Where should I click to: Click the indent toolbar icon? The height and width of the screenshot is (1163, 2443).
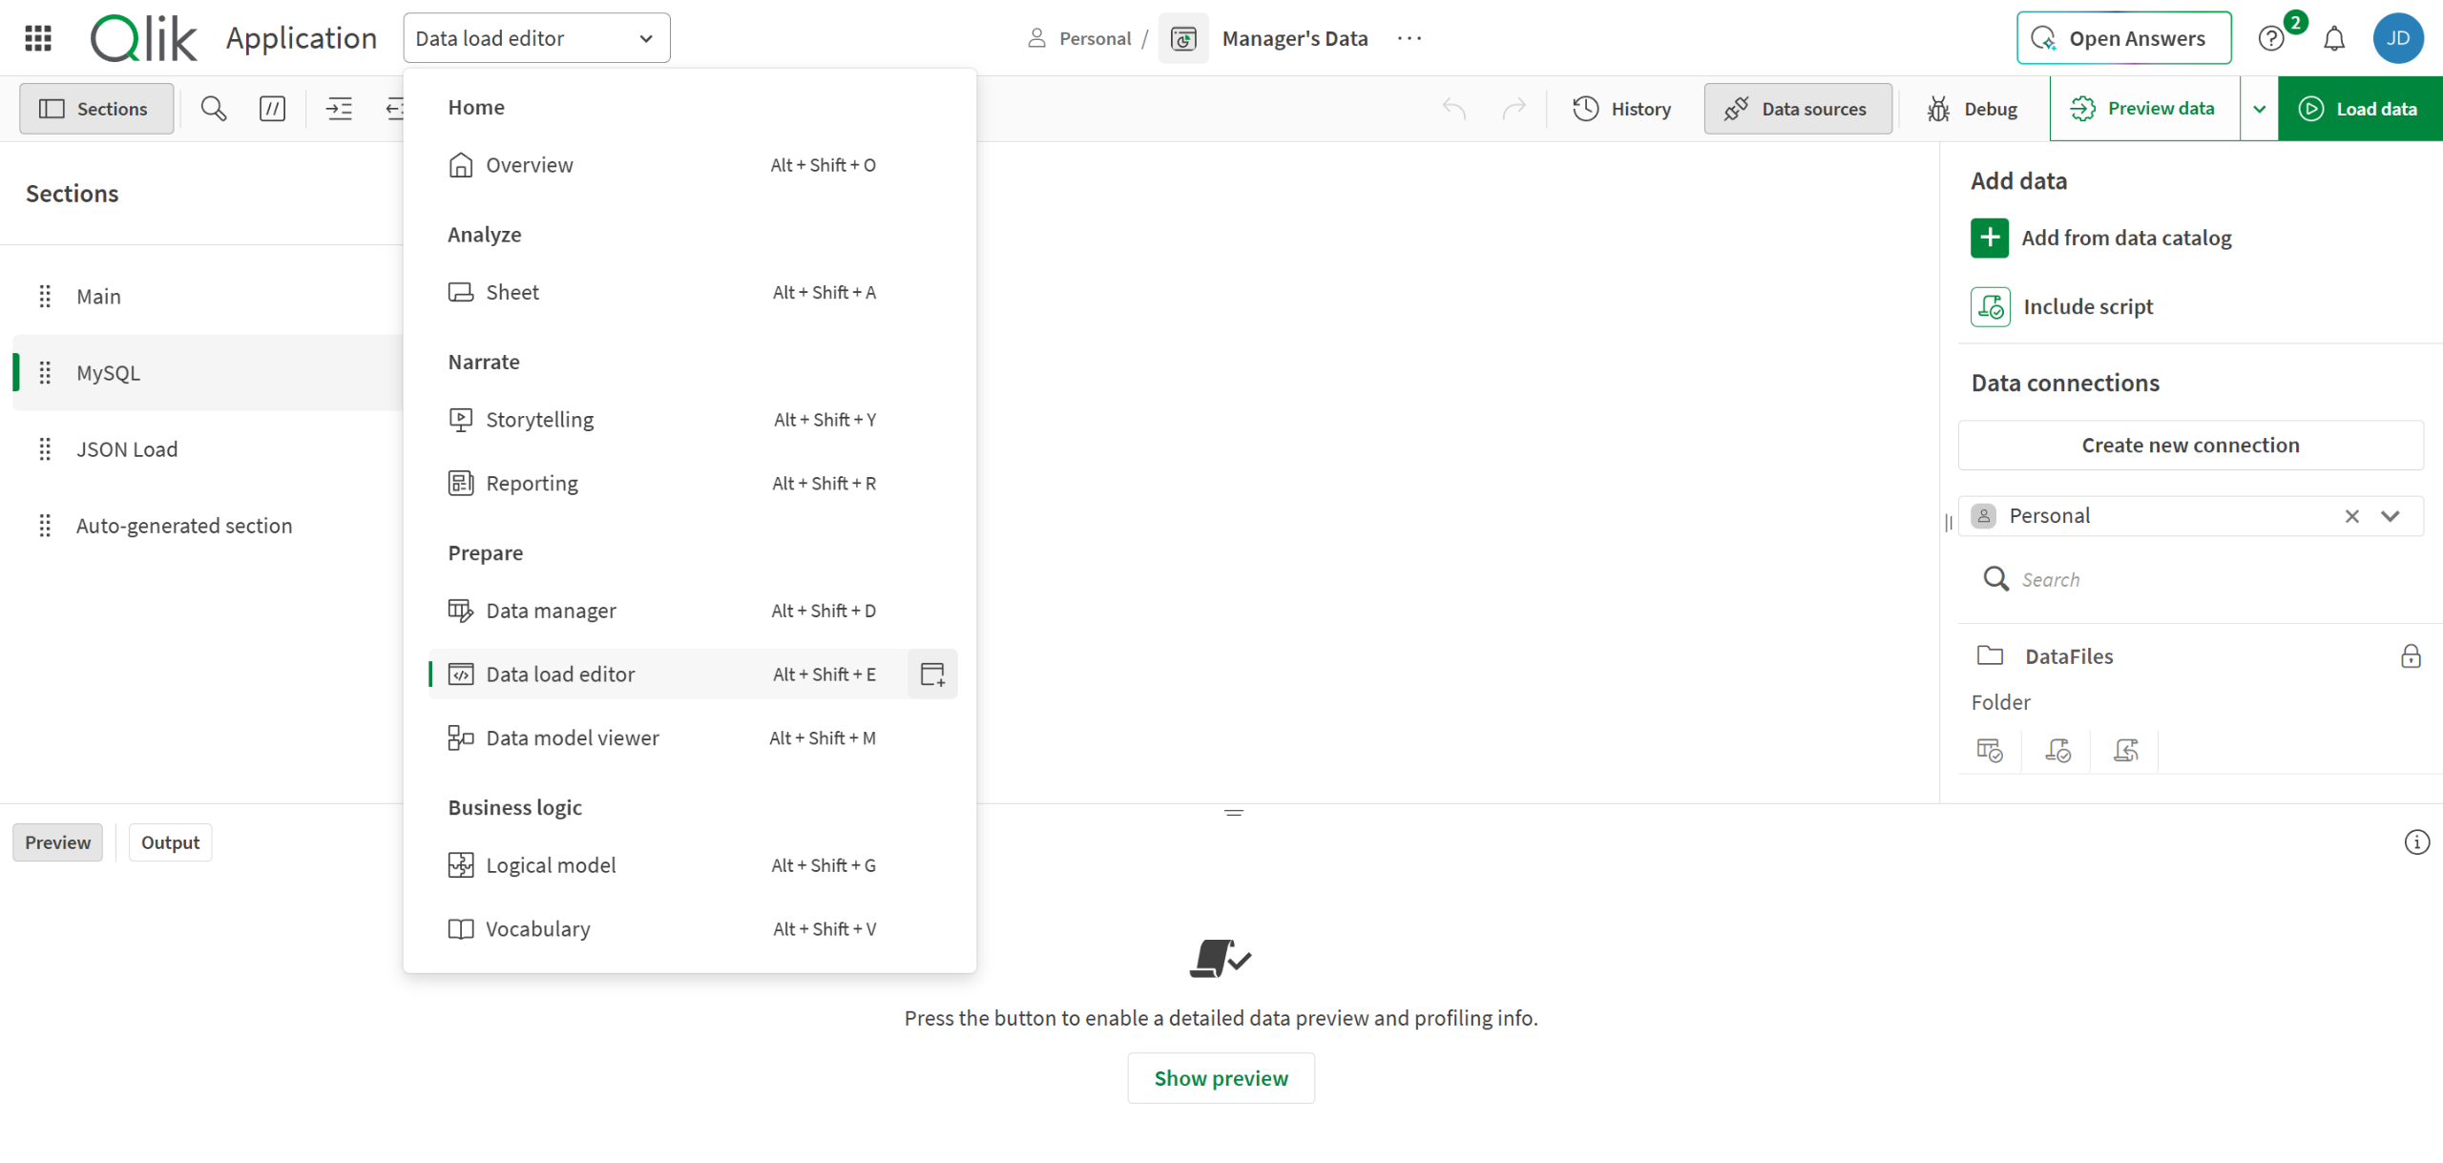339,109
